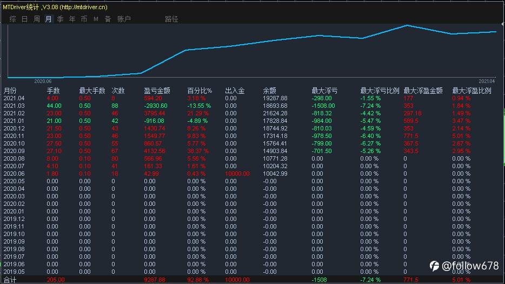Switch to the 综 summary tab
Screen dimensions: 505x284
point(12,19)
